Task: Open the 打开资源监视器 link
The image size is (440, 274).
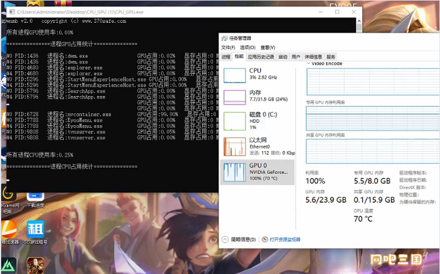Action: point(285,239)
